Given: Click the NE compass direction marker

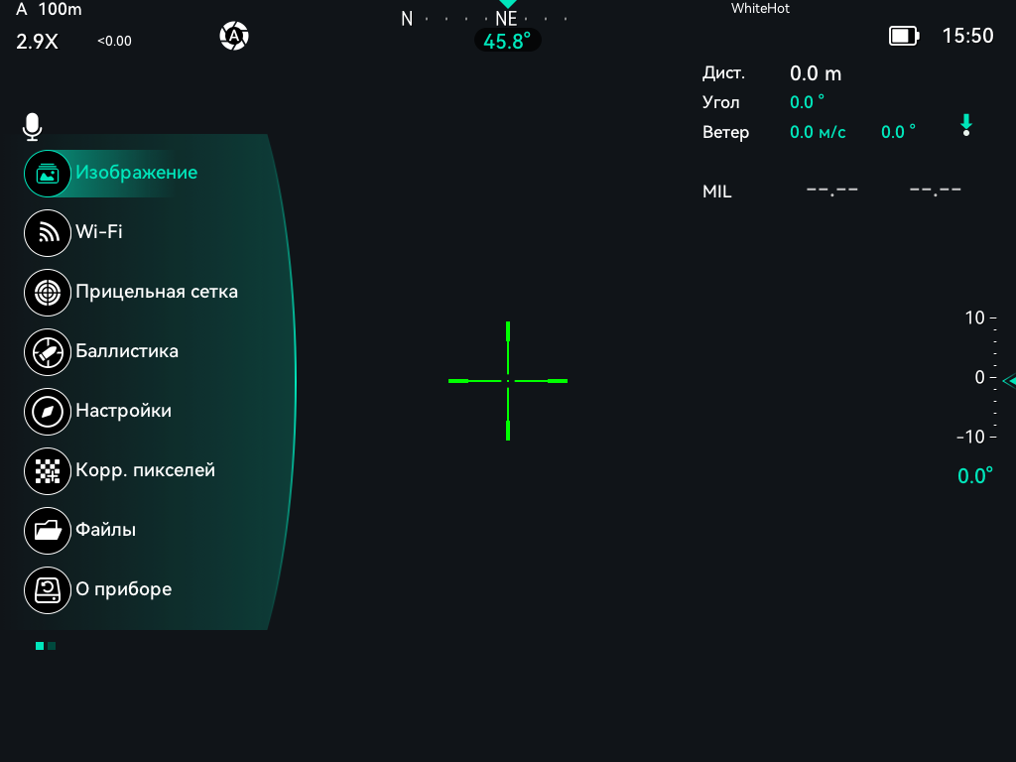Looking at the screenshot, I should coord(506,19).
